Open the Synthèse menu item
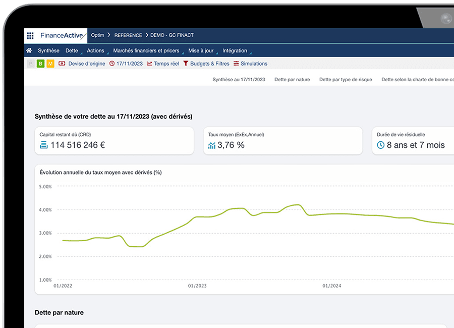Viewport: 454px width, 328px height. (48, 51)
